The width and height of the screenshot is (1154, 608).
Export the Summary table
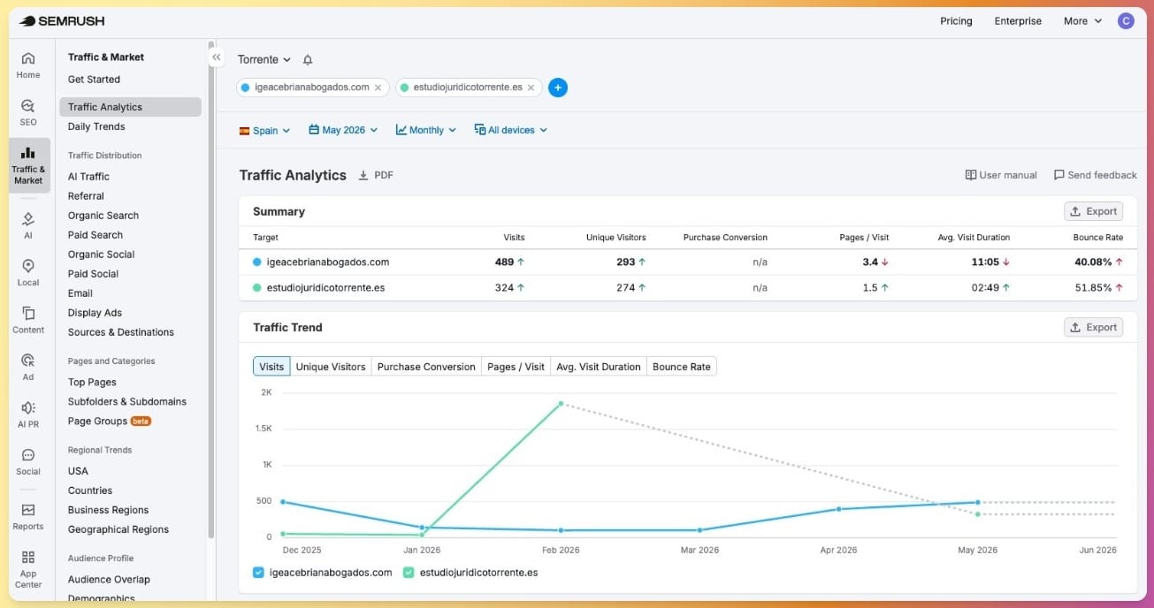[x=1094, y=211]
